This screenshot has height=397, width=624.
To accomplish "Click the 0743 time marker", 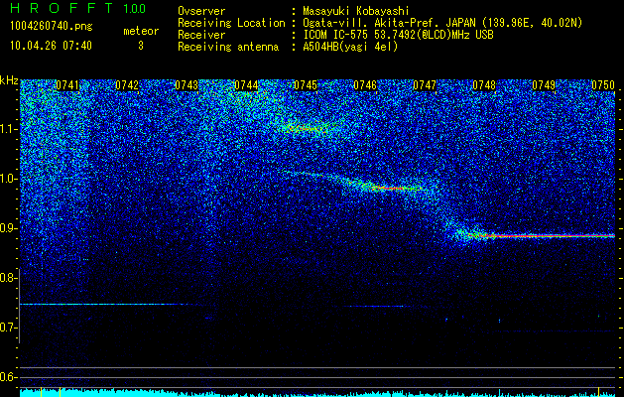I will point(187,85).
